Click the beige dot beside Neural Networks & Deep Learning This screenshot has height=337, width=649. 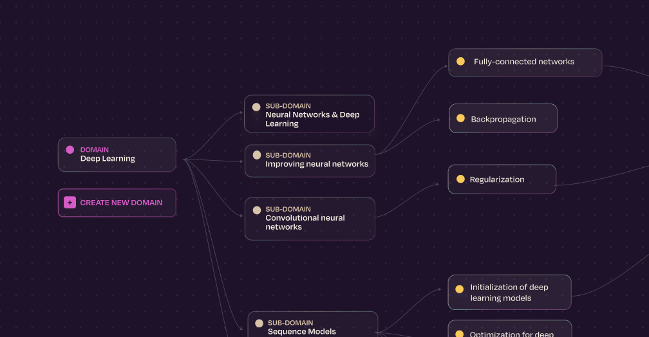[256, 107]
